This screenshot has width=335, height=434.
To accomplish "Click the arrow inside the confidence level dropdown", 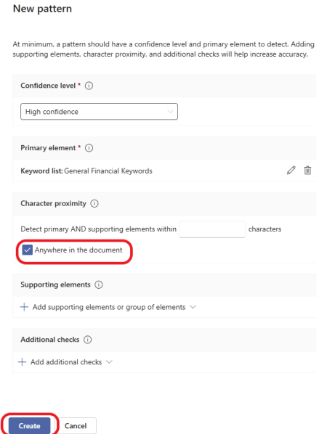I will point(170,112).
